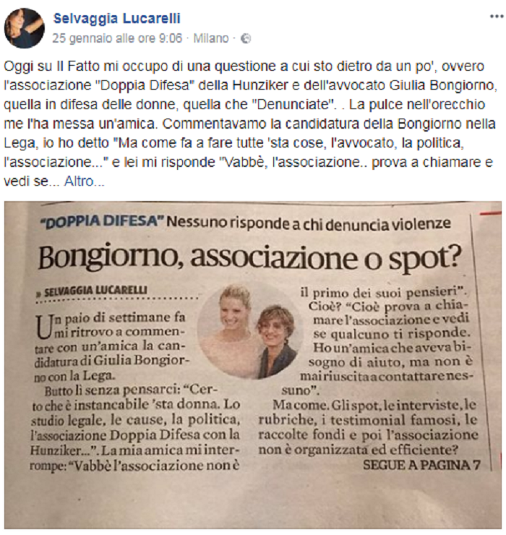The width and height of the screenshot is (506, 535).
Task: Click the circular photo of two women
Action: (249, 332)
